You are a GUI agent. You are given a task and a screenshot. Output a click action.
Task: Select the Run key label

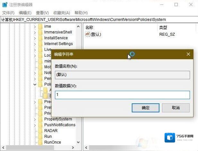click(48, 137)
